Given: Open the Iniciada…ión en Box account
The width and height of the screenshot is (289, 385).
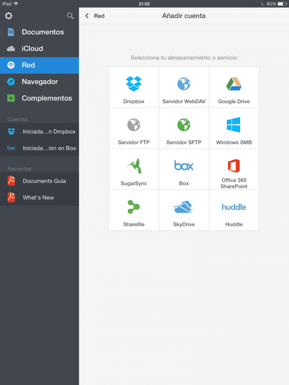Looking at the screenshot, I should tap(39, 148).
